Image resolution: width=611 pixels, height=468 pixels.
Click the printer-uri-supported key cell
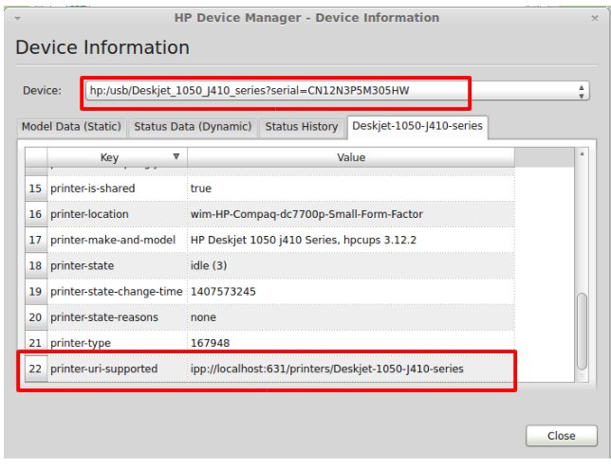[118, 369]
